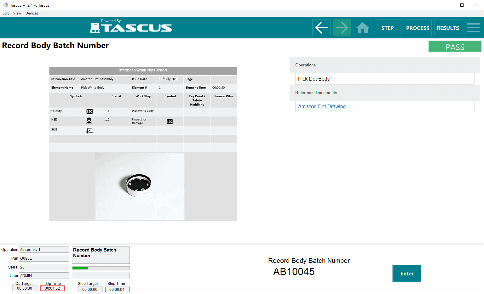This screenshot has height=294, width=484.
Task: Maximize the Tascus window
Action: pos(462,5)
